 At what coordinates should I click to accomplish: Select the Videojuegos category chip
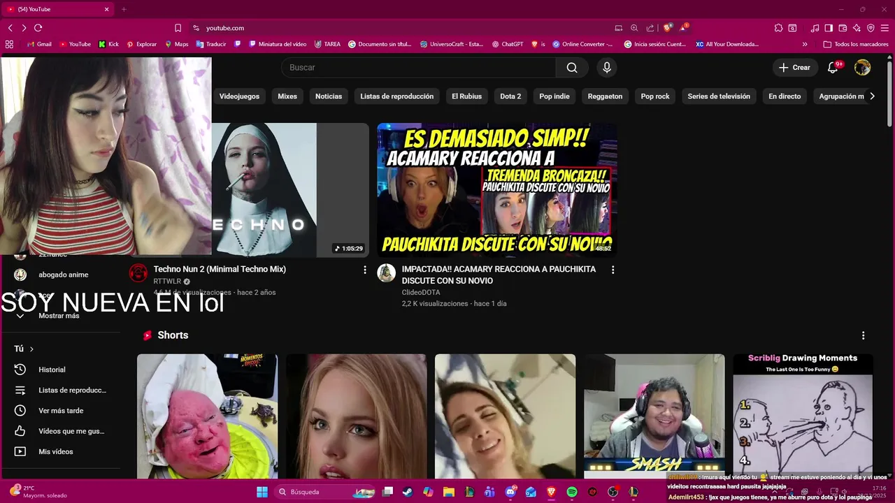click(x=239, y=96)
